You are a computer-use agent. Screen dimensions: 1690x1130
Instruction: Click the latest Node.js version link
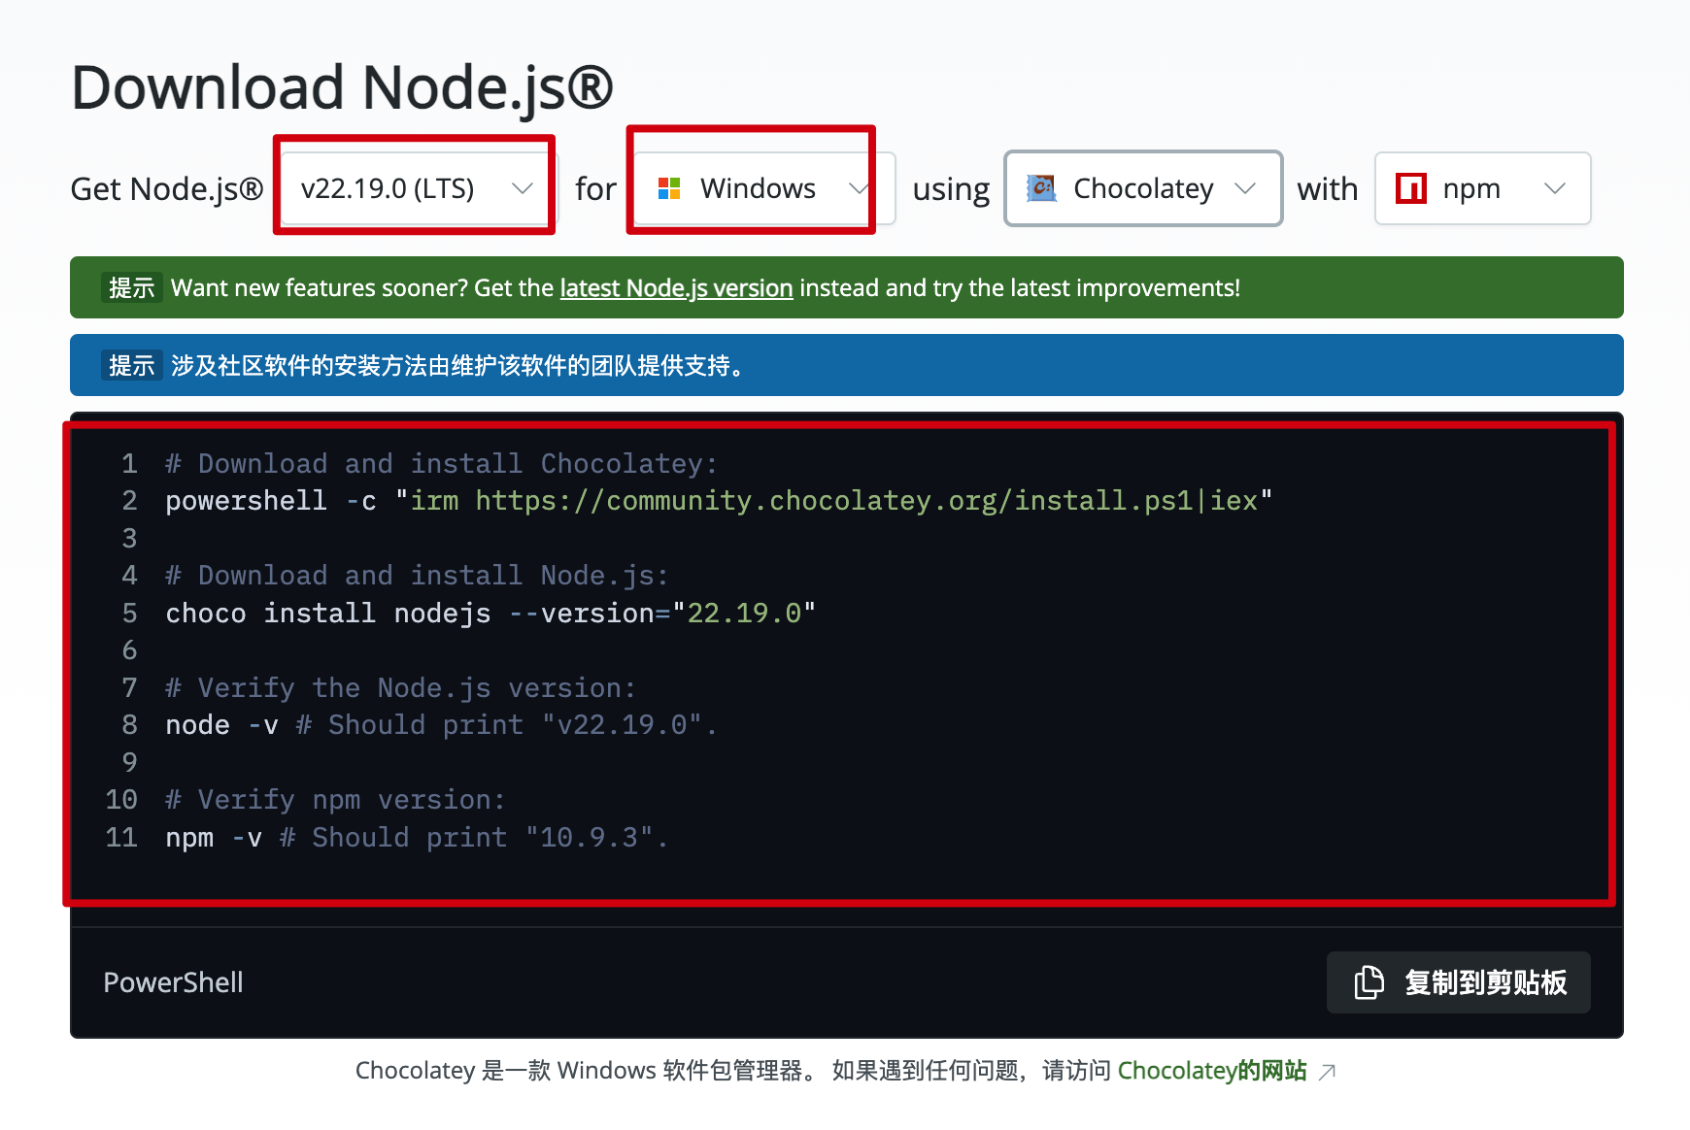point(675,287)
